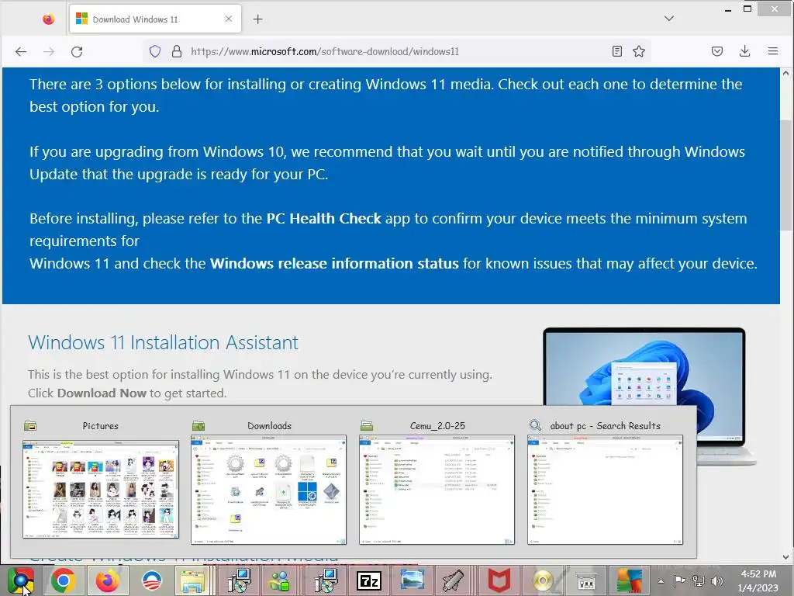
Task: Click the Start button on the taskbar
Action: 21,580
